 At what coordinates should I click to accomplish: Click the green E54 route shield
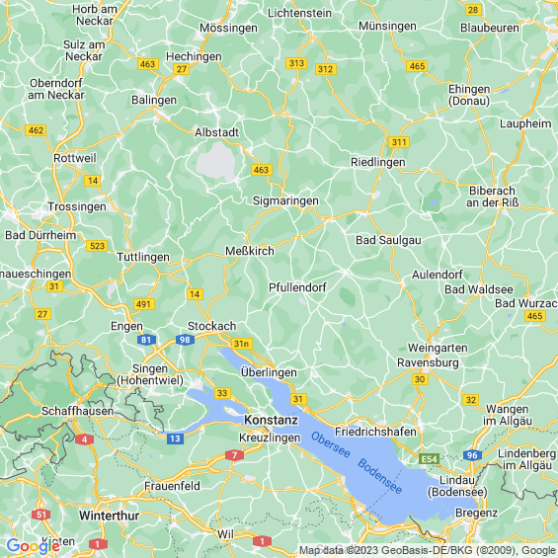[430, 459]
